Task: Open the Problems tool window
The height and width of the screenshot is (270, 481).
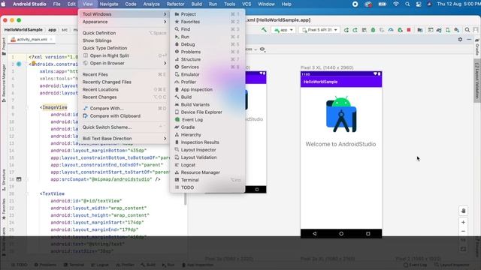Action: click(207, 52)
